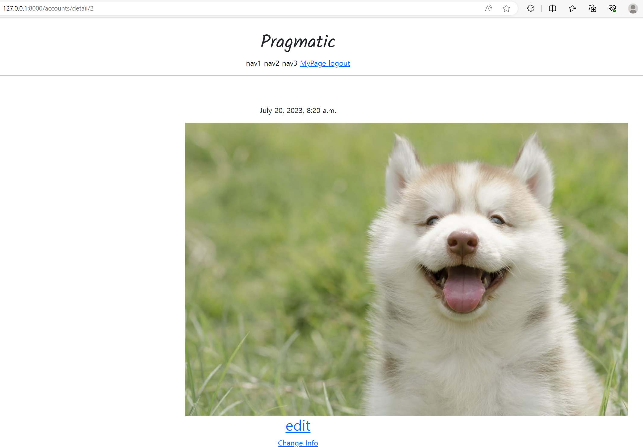Click the nav1 menu item
Image resolution: width=643 pixels, height=447 pixels.
(x=253, y=63)
